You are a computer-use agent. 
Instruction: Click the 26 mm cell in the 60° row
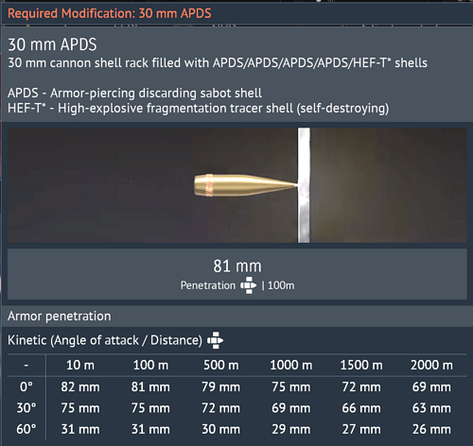(x=431, y=429)
